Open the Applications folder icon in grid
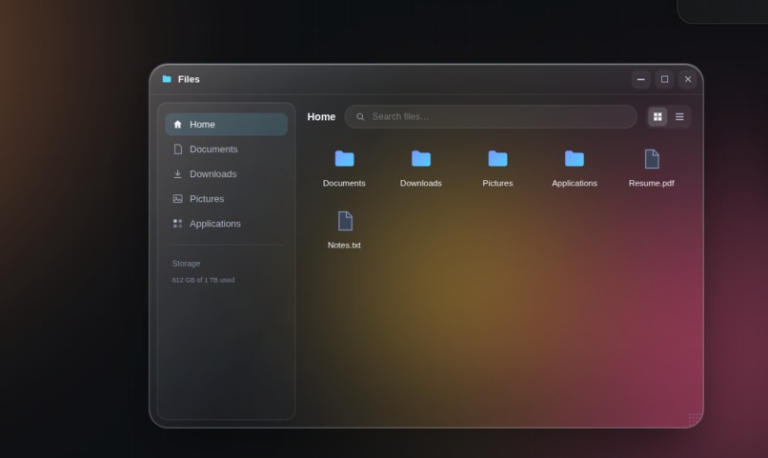Screen dimensions: 768x458 (575, 158)
